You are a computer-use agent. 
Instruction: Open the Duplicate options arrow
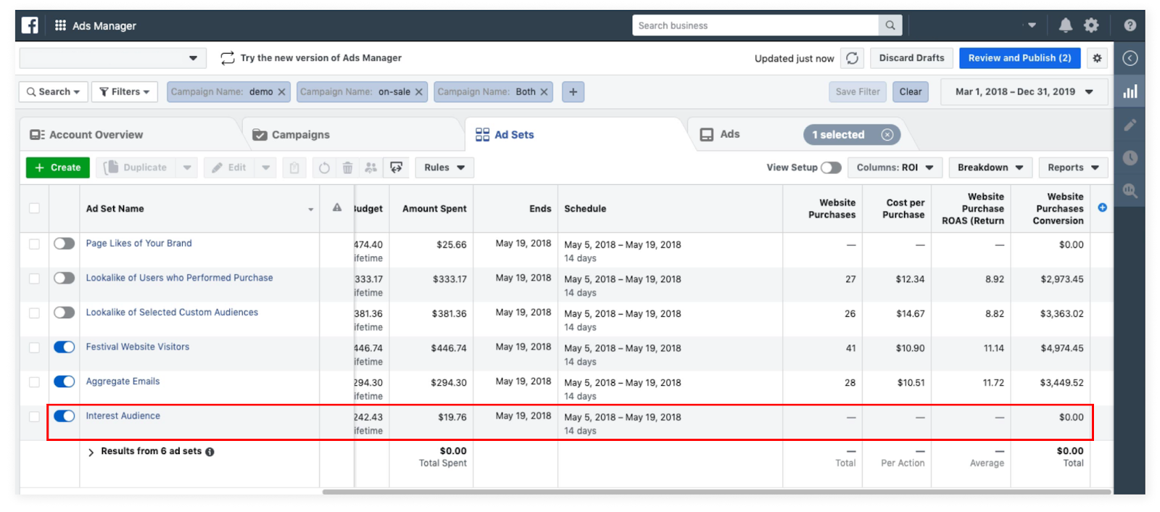187,168
